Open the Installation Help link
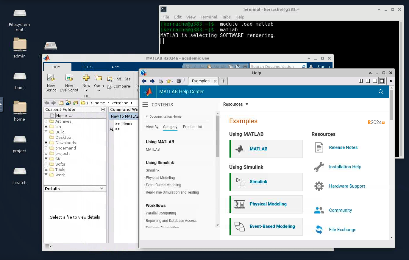 coord(345,167)
